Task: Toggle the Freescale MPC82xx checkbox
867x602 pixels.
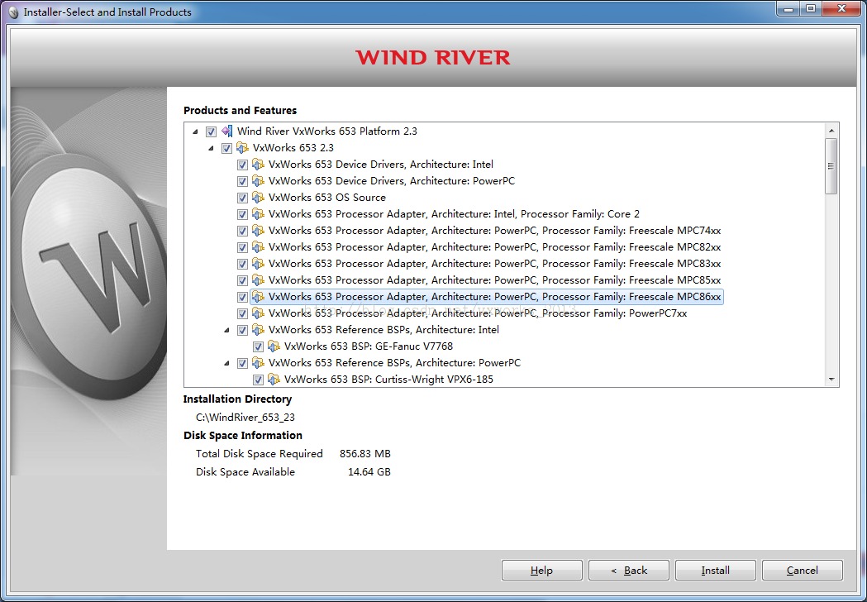Action: click(x=242, y=248)
